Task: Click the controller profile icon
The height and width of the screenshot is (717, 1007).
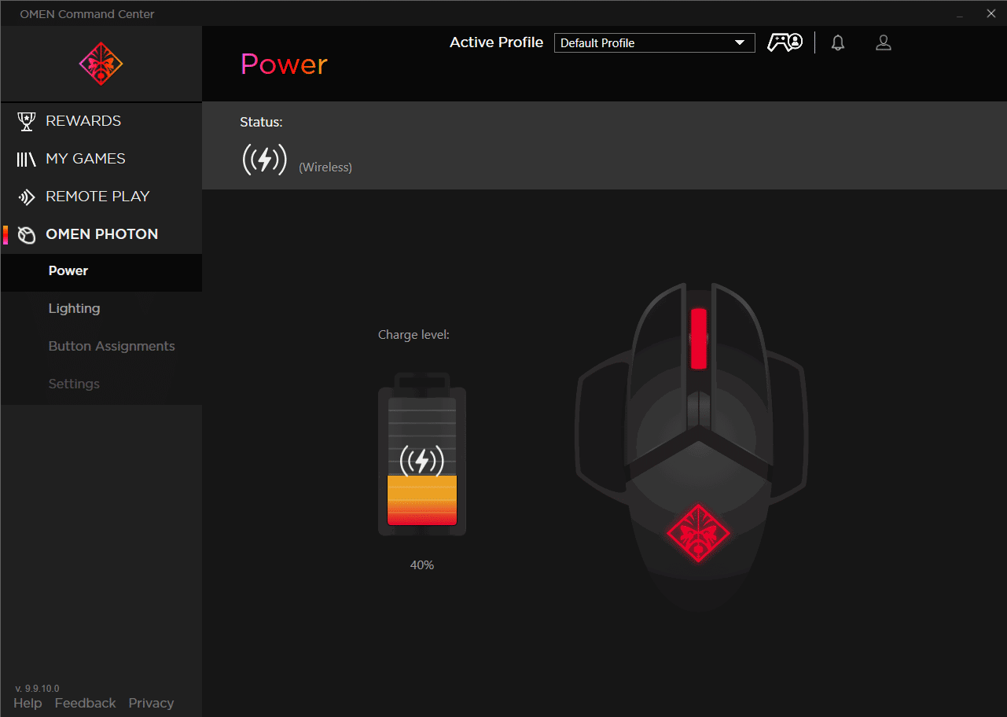Action: [x=785, y=42]
